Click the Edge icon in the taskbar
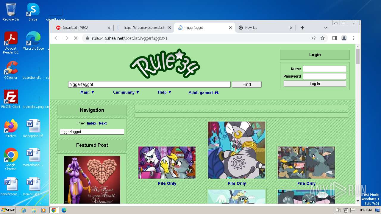Viewport: 381px width, 214px height. tap(64, 210)
